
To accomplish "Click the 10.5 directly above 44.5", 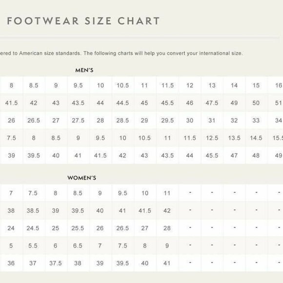I will (x=122, y=85).
